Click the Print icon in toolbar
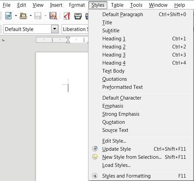Image resolution: width=194 pixels, height=181 pixels. coord(78,16)
